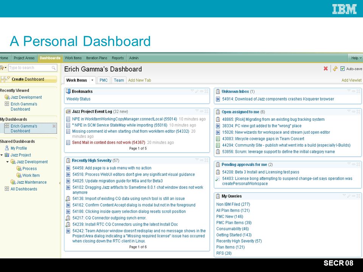This screenshot has height=272, width=363.
Task: Run the RFS (28) query
Action: point(224,253)
